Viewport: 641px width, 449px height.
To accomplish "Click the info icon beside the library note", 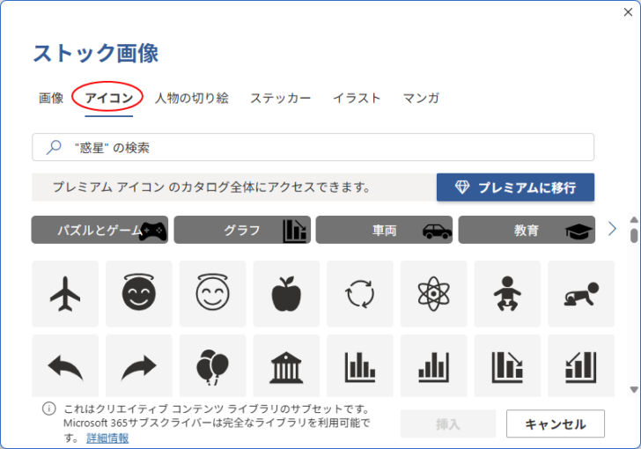I will point(49,409).
